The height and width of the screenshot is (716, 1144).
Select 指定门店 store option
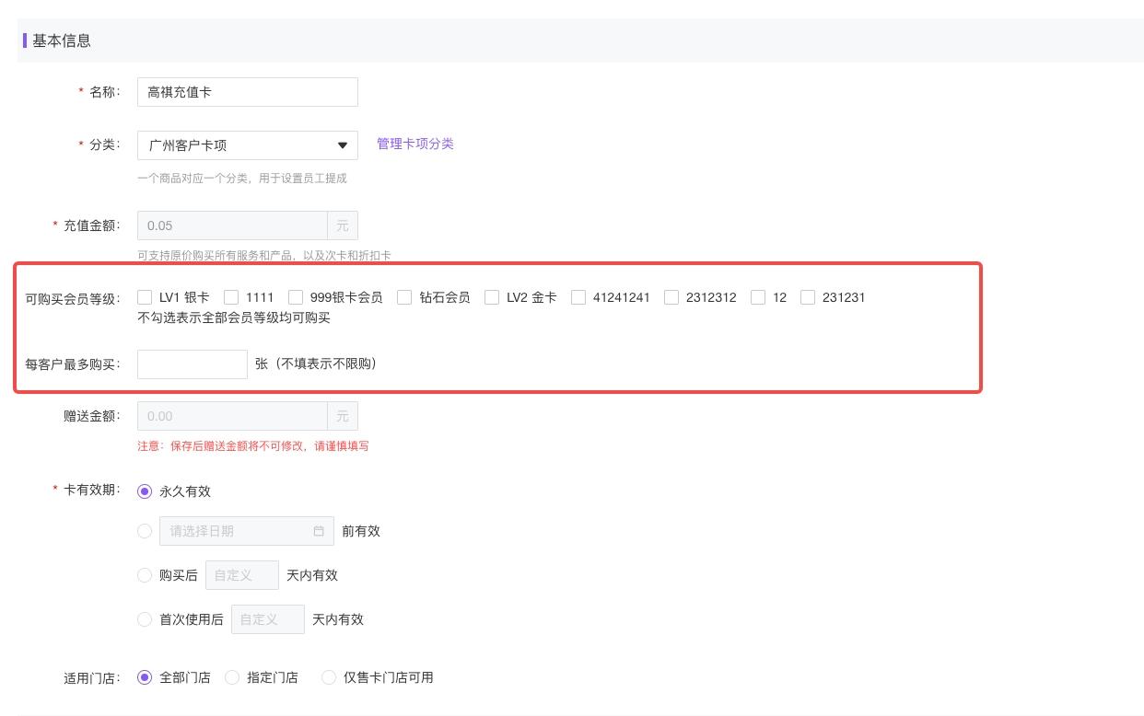point(232,677)
